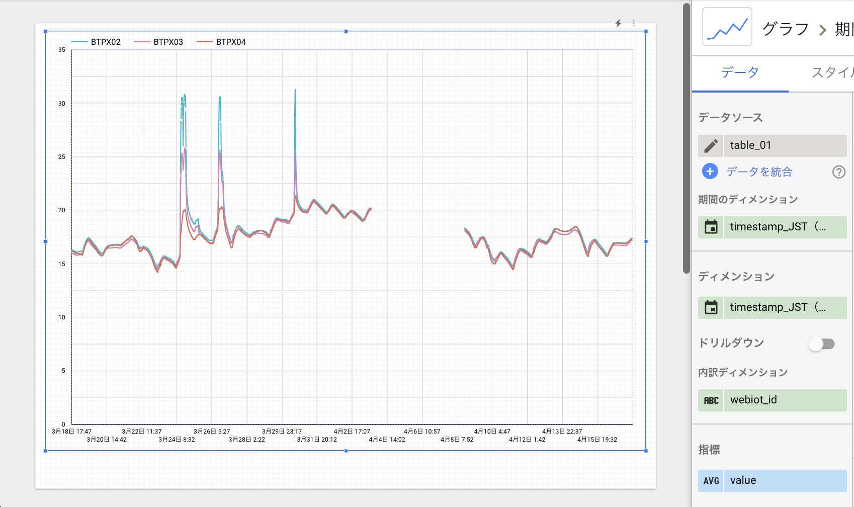
Task: Open help for data blending question mark
Action: pyautogui.click(x=838, y=172)
